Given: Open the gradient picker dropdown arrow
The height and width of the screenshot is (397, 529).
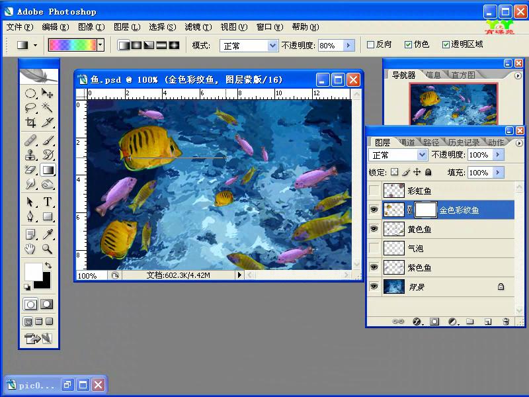Looking at the screenshot, I should [x=101, y=45].
